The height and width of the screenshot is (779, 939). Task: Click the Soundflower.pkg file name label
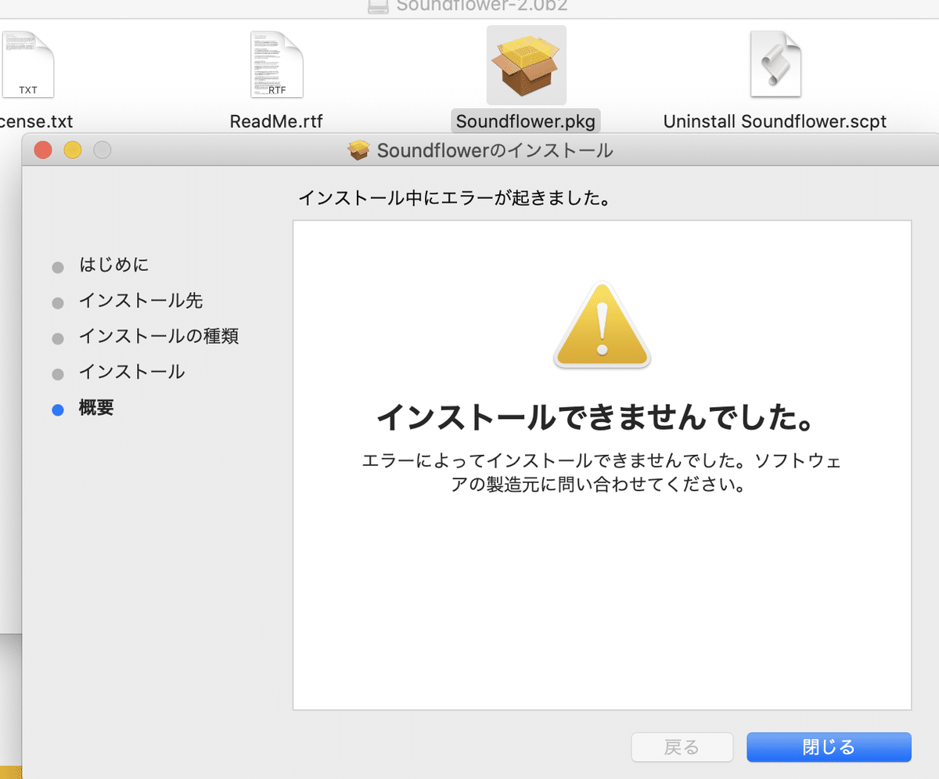526,121
